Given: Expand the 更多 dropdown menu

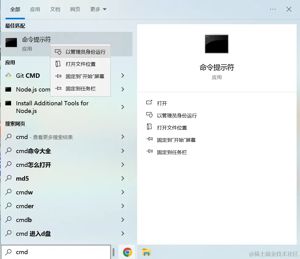Looking at the screenshot, I should pos(98,9).
